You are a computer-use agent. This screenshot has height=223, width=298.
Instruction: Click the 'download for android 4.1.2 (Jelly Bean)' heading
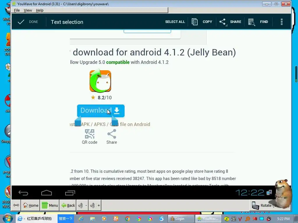click(154, 52)
